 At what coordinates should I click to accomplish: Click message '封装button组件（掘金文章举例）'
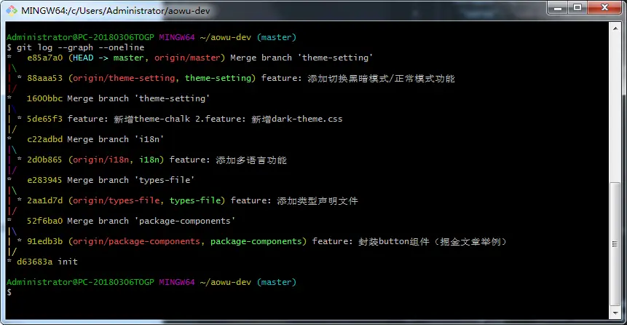tap(433, 242)
